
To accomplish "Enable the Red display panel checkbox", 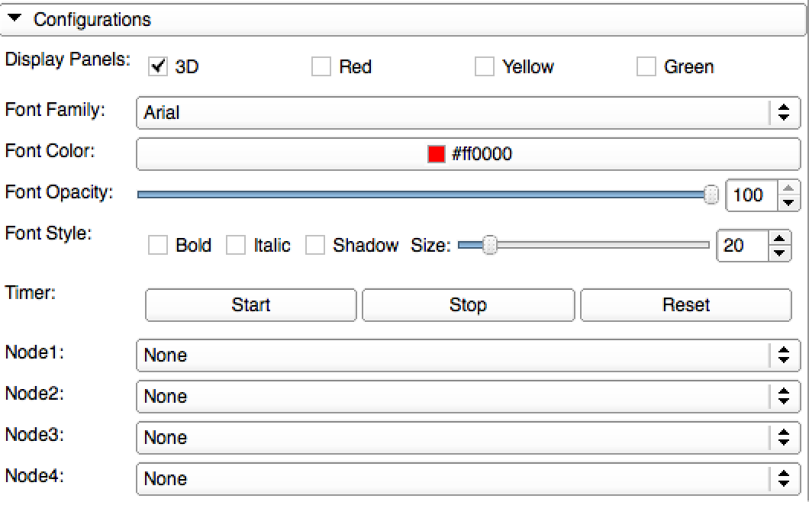I will (321, 67).
